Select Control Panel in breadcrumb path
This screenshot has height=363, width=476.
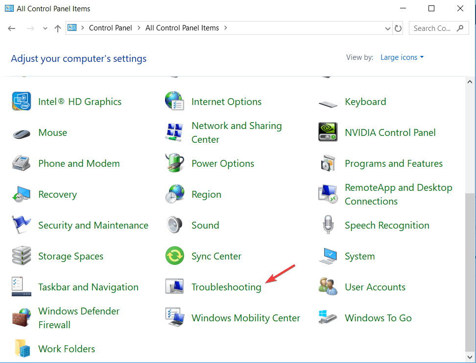[x=110, y=28]
